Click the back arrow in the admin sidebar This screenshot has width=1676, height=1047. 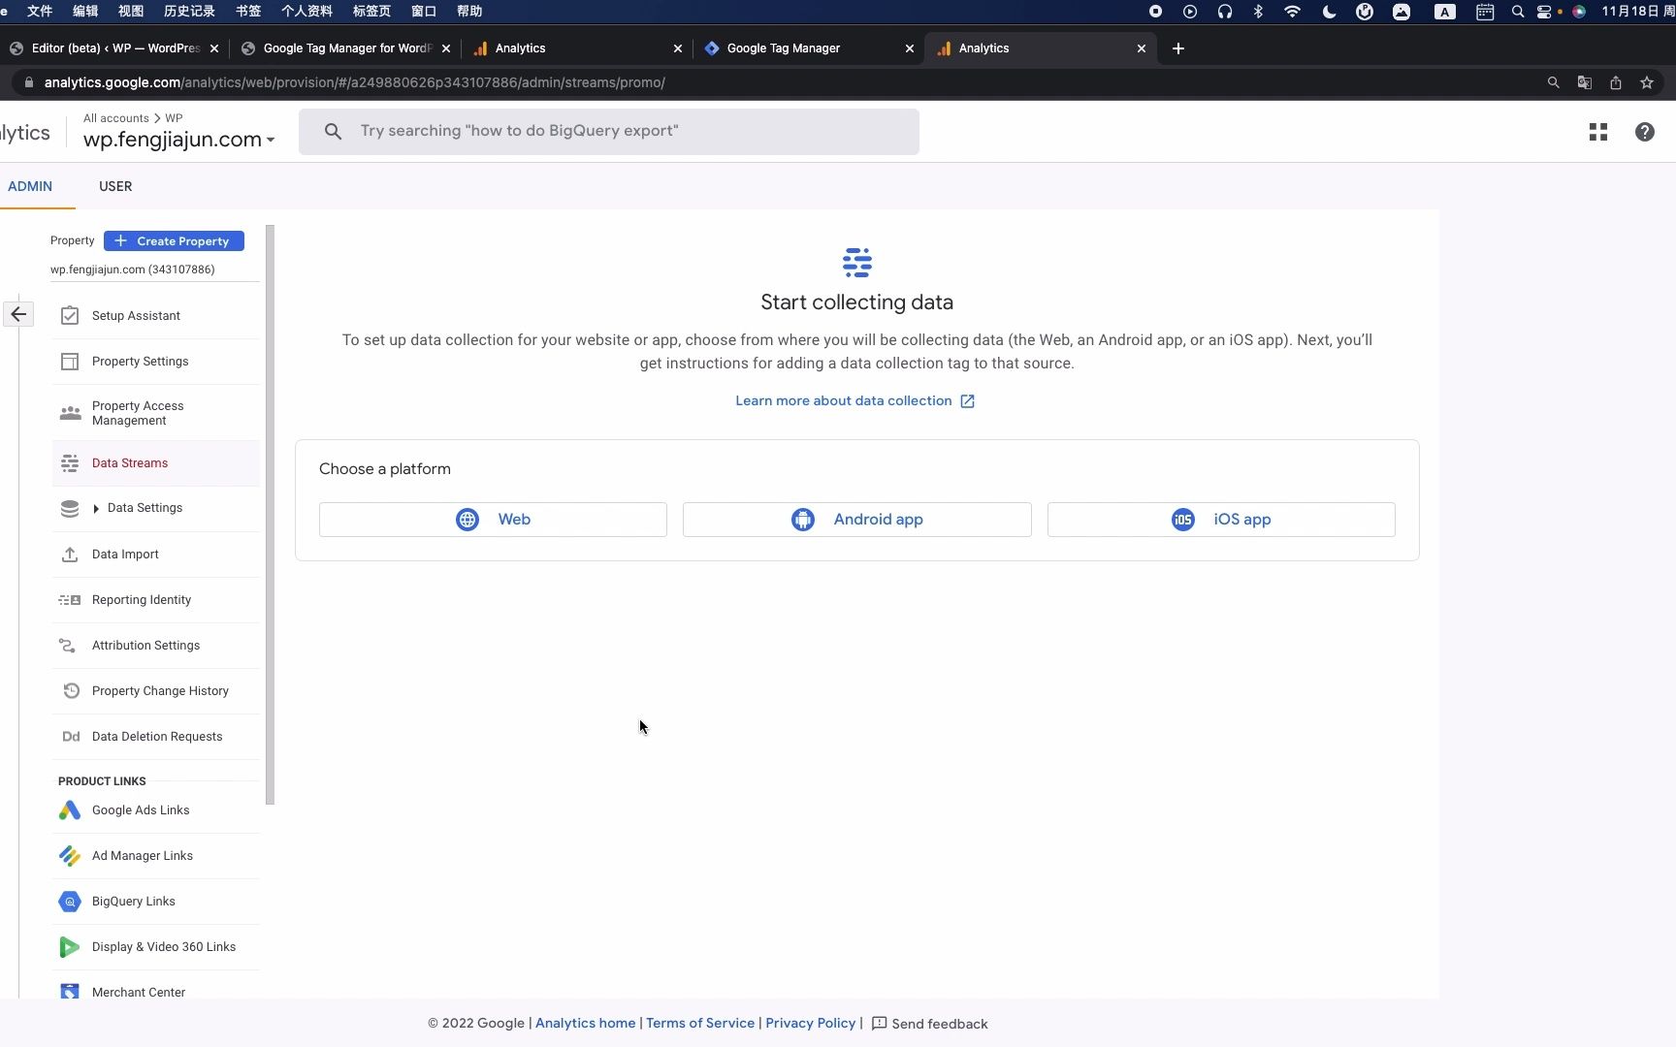(18, 314)
